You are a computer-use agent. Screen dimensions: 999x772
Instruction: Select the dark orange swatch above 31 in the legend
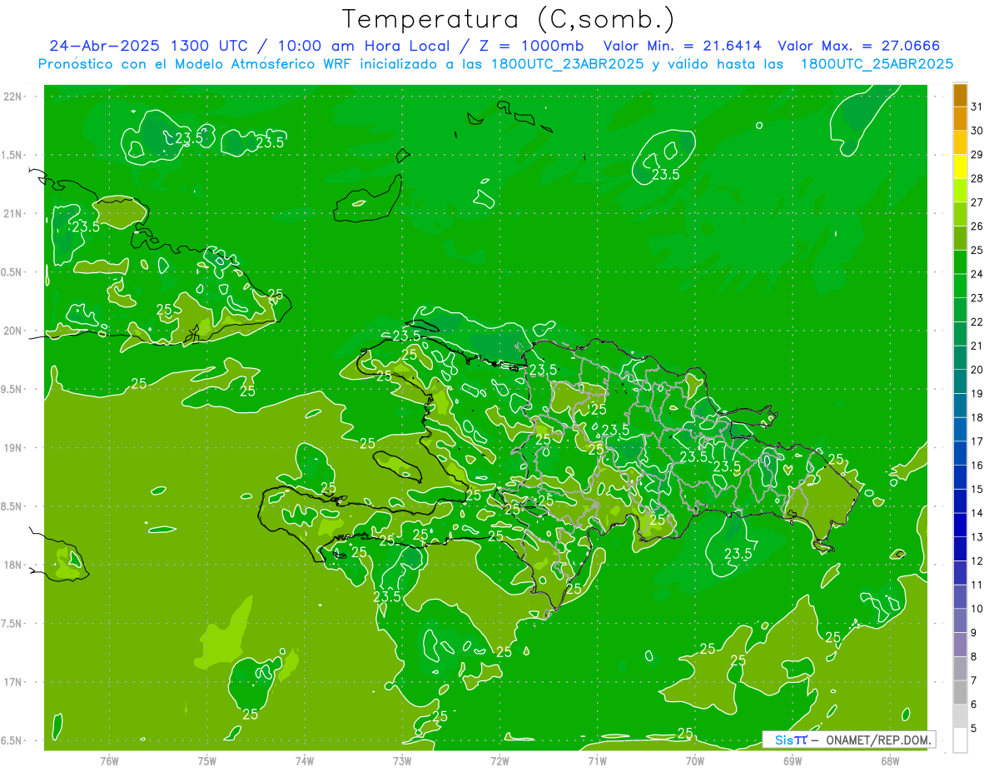point(960,95)
